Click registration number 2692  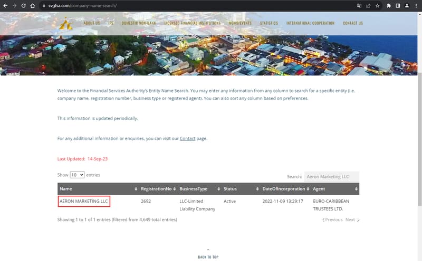click(146, 201)
